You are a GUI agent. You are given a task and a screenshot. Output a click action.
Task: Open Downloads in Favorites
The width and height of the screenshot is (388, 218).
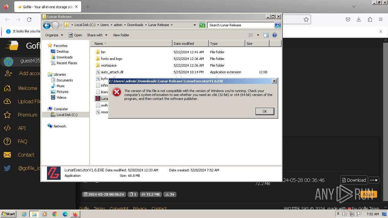(65, 57)
